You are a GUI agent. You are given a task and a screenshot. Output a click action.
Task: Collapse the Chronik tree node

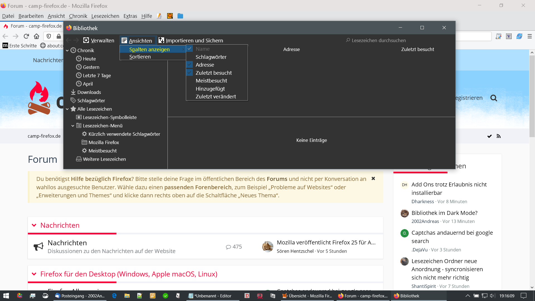(67, 51)
